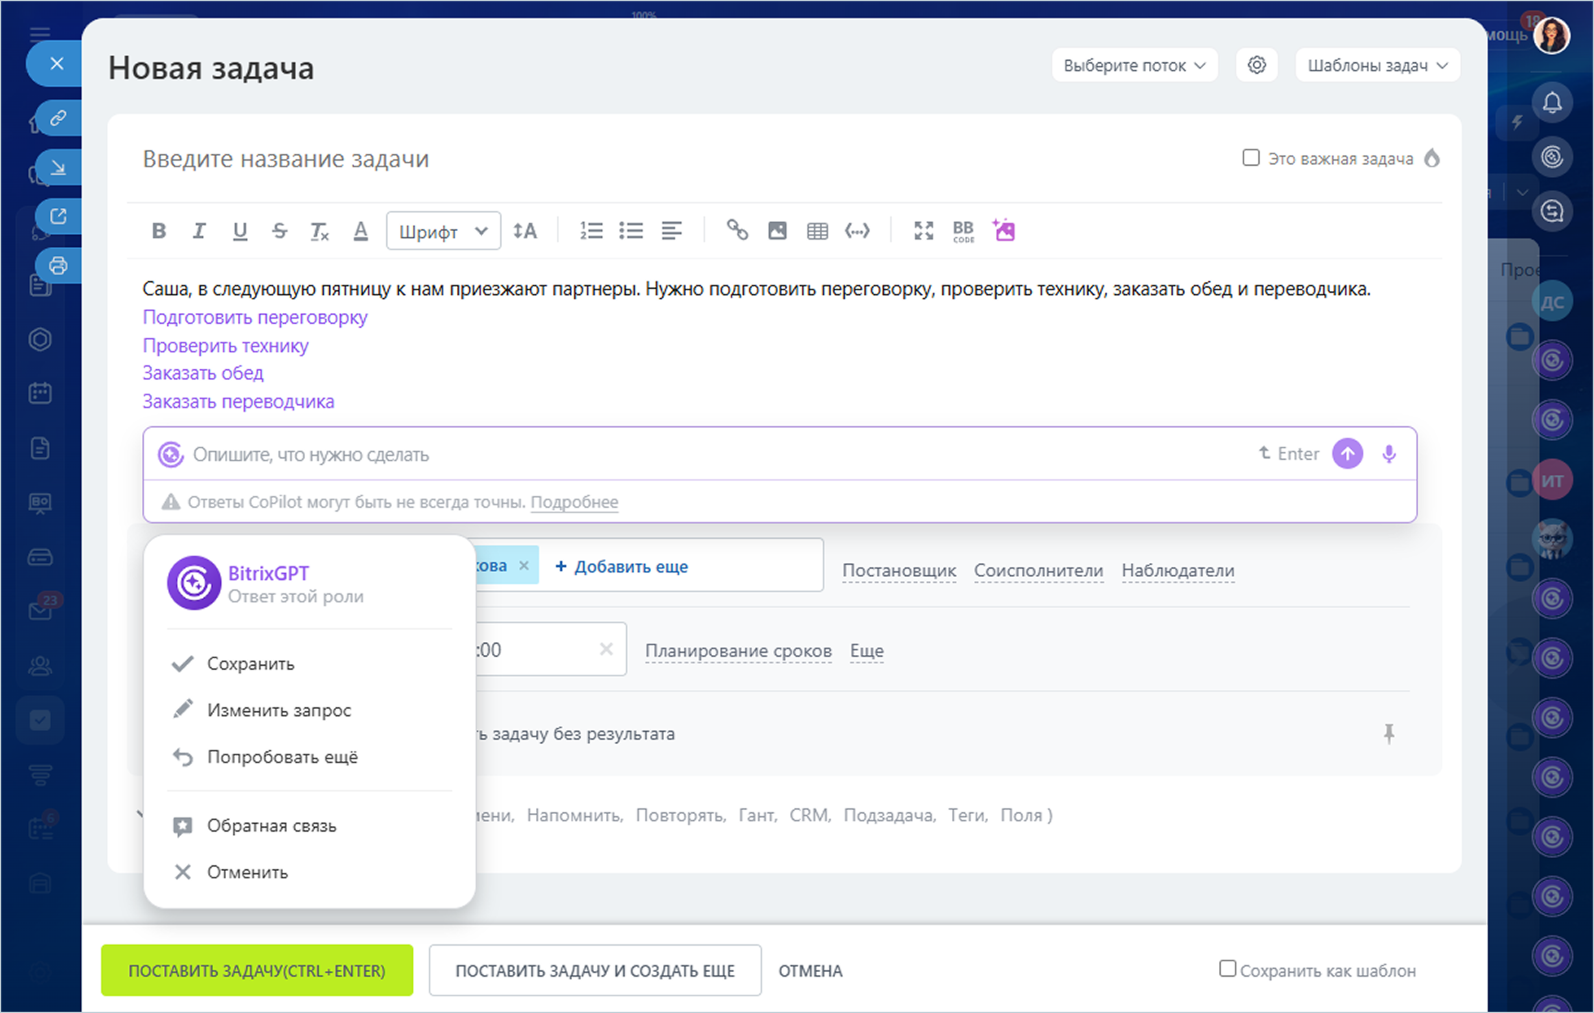Open the 'Шрифт' font dropdown
The height and width of the screenshot is (1013, 1594).
pos(443,231)
